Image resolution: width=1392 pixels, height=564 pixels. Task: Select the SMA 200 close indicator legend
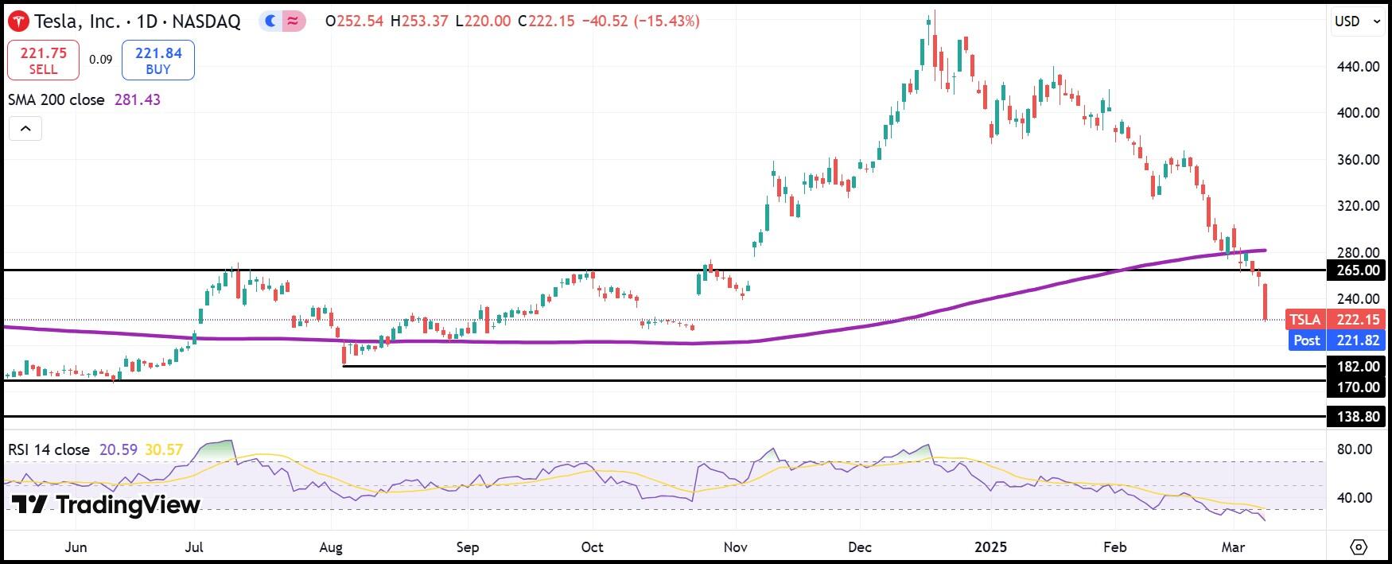84,99
